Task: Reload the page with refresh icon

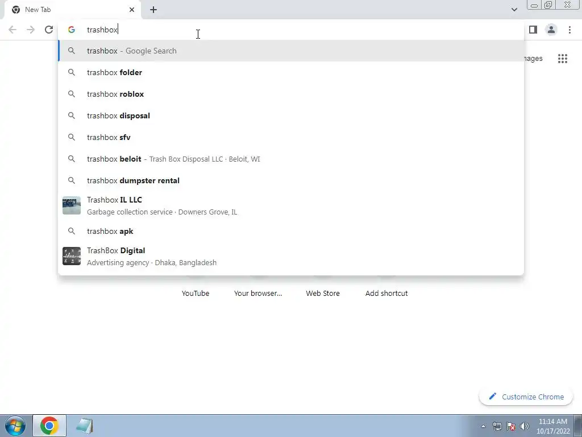Action: [49, 30]
